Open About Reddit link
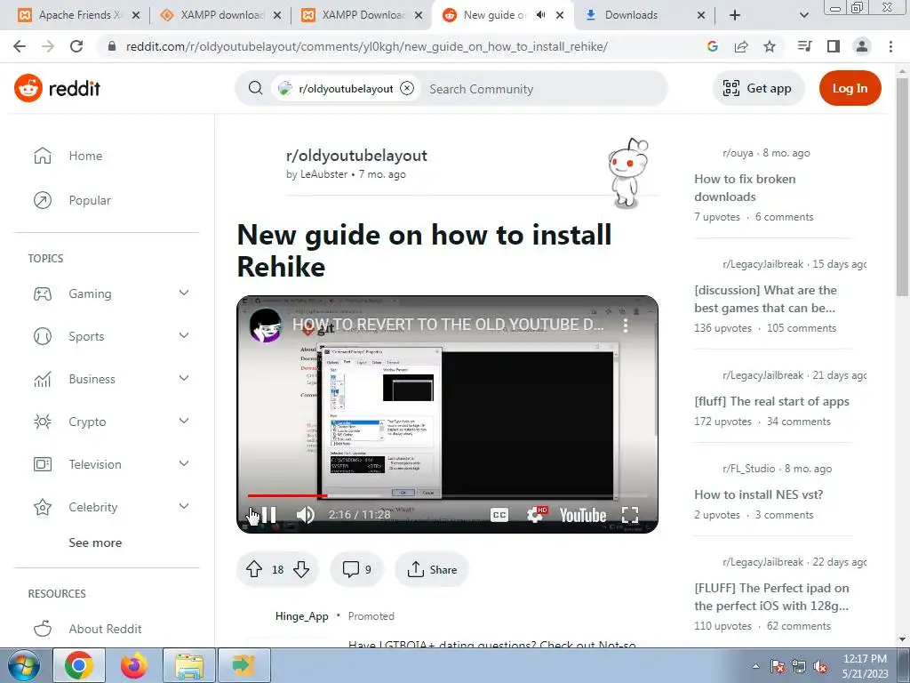Screen dimensions: 910x683 pyautogui.click(x=105, y=629)
